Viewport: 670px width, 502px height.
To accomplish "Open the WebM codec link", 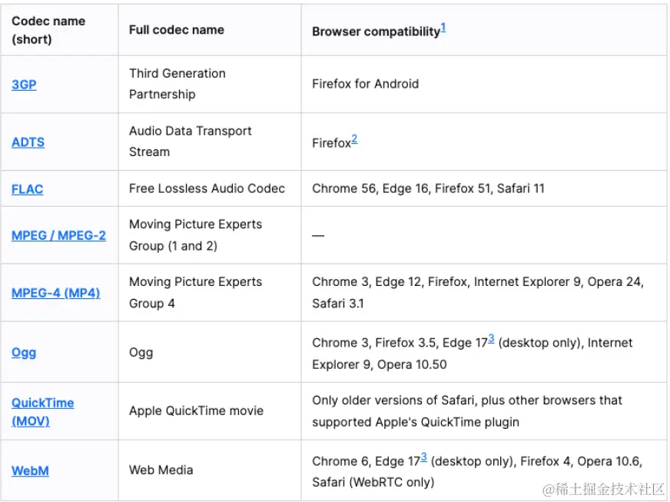I will click(x=30, y=470).
